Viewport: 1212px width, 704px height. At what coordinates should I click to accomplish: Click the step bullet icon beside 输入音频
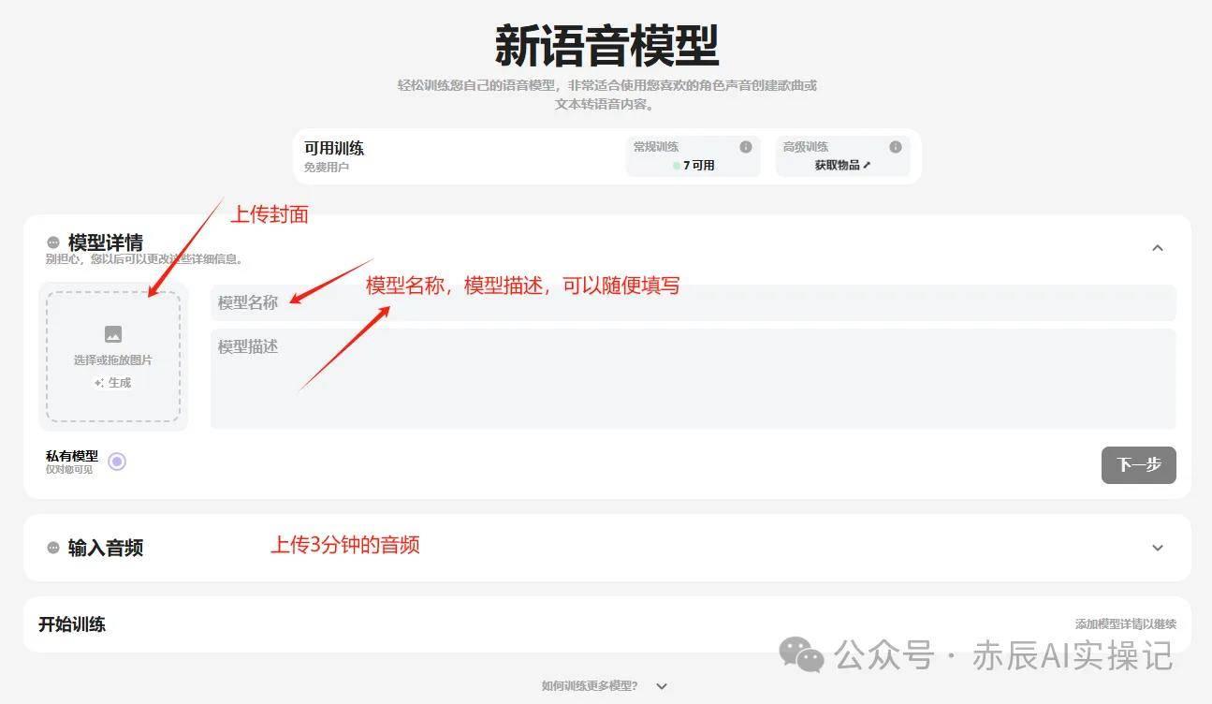[x=53, y=548]
